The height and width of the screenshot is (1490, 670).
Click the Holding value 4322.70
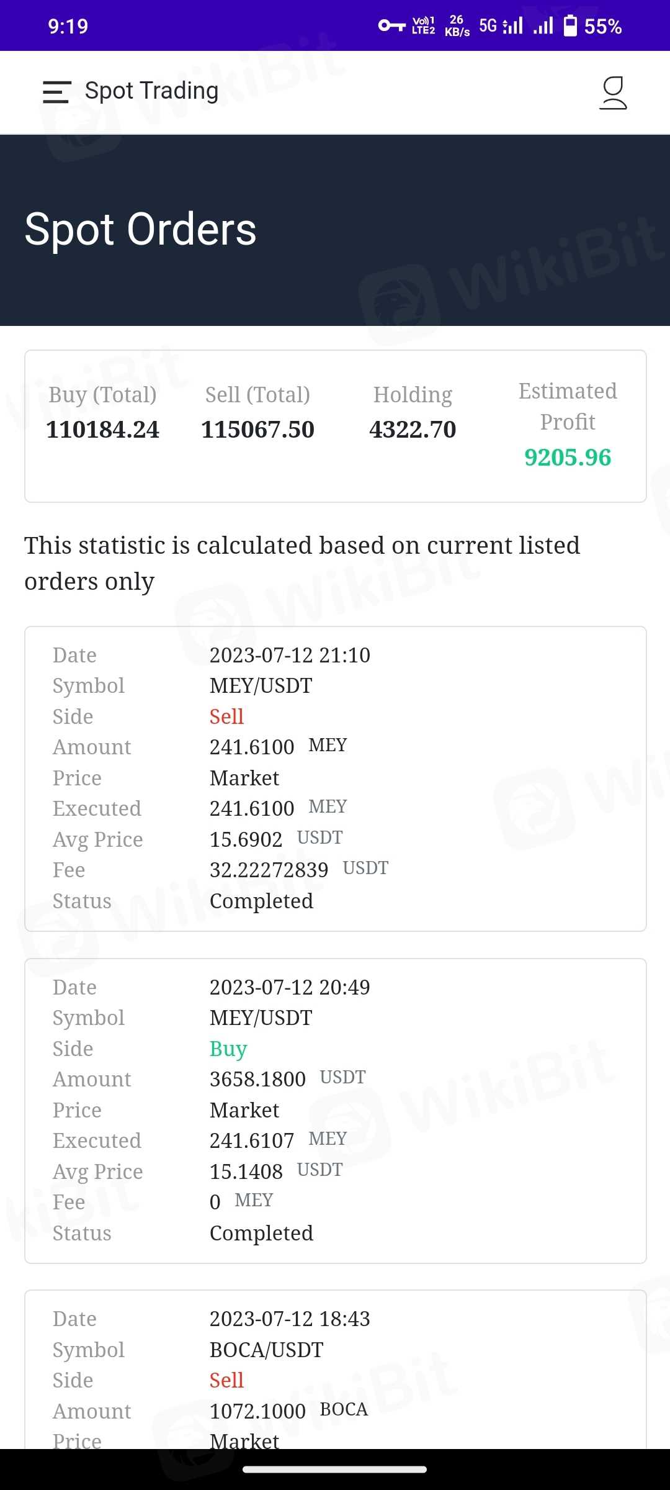[413, 430]
